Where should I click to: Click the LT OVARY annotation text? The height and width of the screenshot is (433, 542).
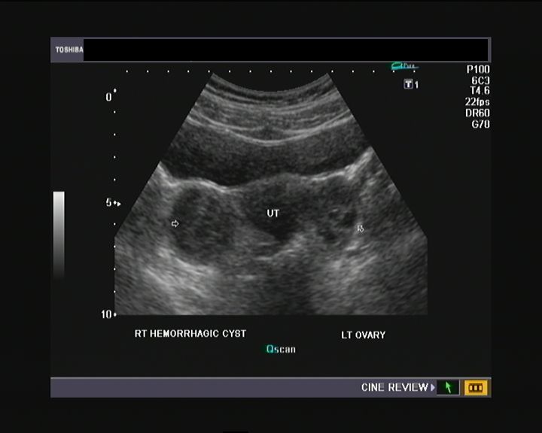363,335
